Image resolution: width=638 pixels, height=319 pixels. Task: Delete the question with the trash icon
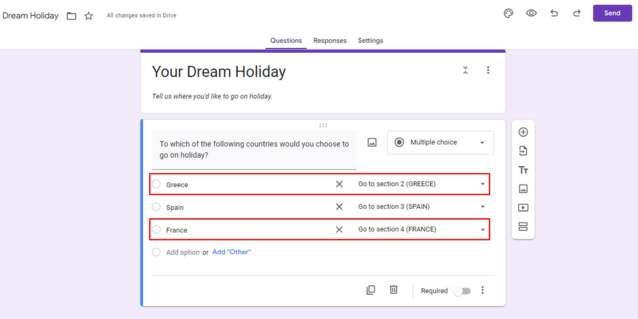pos(394,290)
